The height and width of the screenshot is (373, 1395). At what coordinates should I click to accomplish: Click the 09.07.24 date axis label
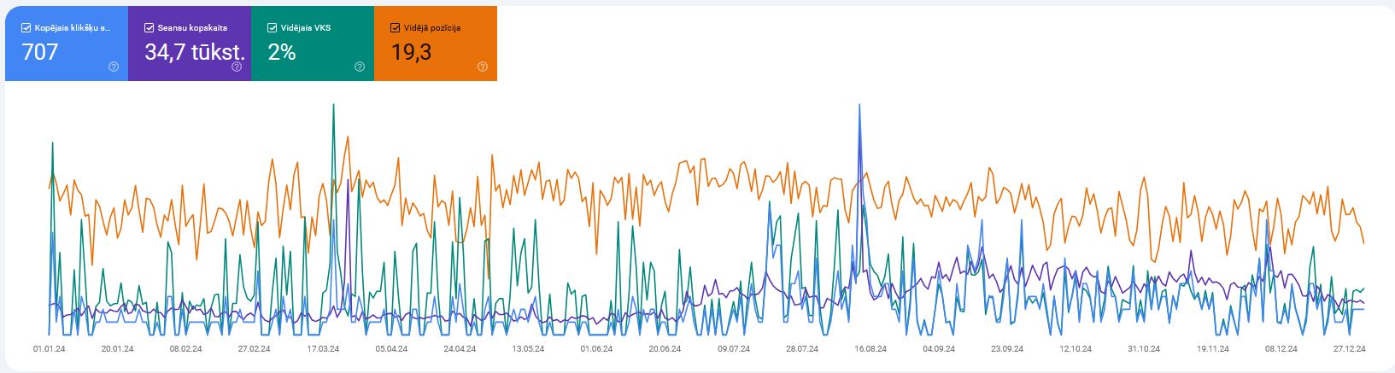[733, 349]
